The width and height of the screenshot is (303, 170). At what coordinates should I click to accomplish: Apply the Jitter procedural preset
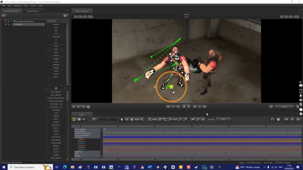coord(56,53)
